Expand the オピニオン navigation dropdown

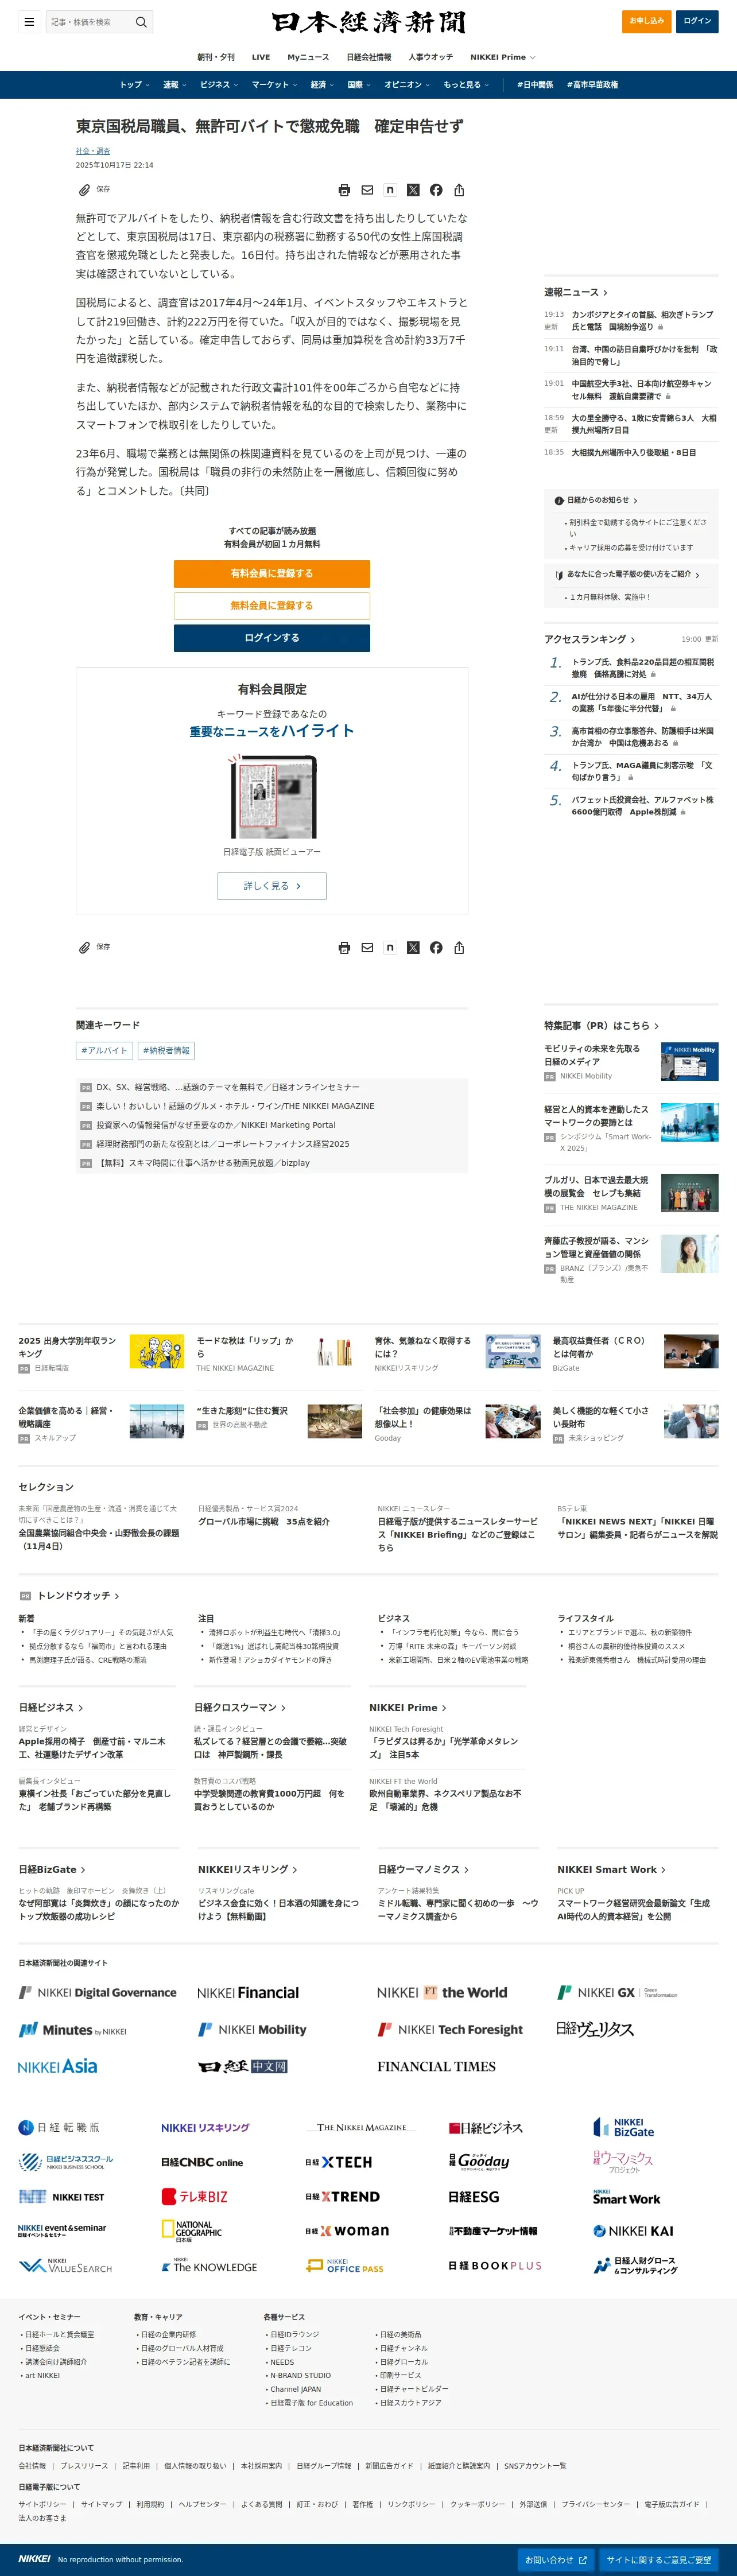pyautogui.click(x=407, y=85)
